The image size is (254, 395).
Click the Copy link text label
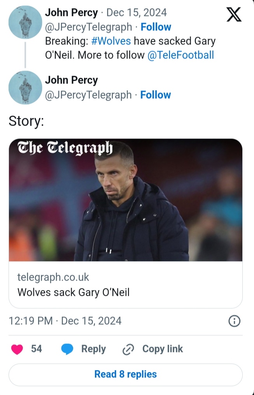pyautogui.click(x=162, y=349)
